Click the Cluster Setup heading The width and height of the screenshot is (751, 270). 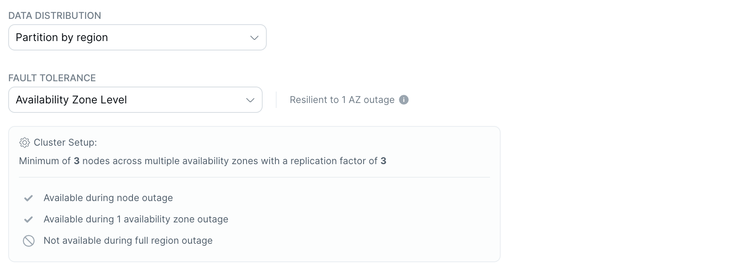tap(66, 142)
